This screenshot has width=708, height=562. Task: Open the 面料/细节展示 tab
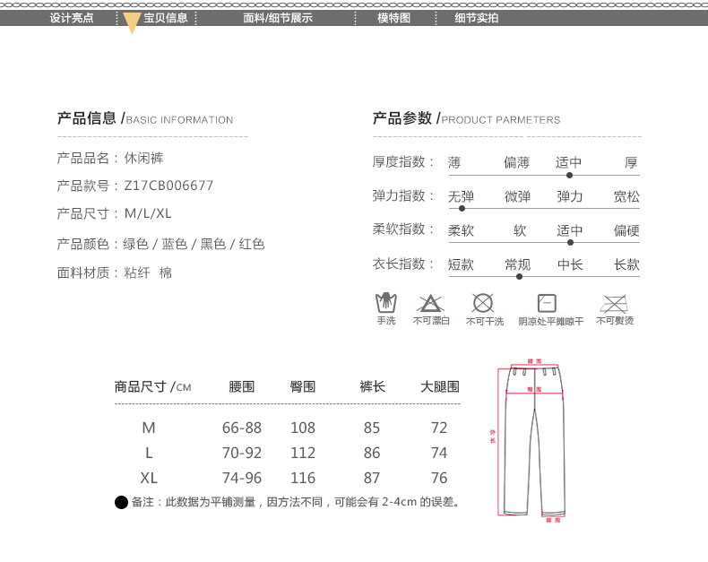coord(278,18)
